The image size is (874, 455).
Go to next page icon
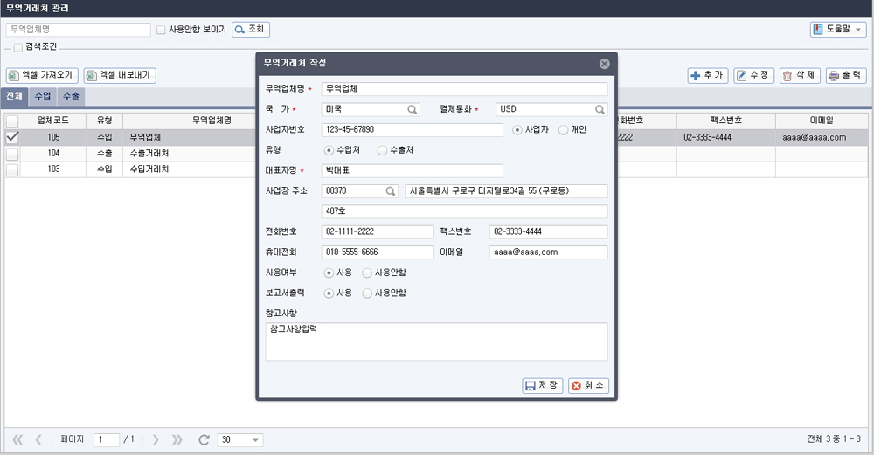click(156, 440)
